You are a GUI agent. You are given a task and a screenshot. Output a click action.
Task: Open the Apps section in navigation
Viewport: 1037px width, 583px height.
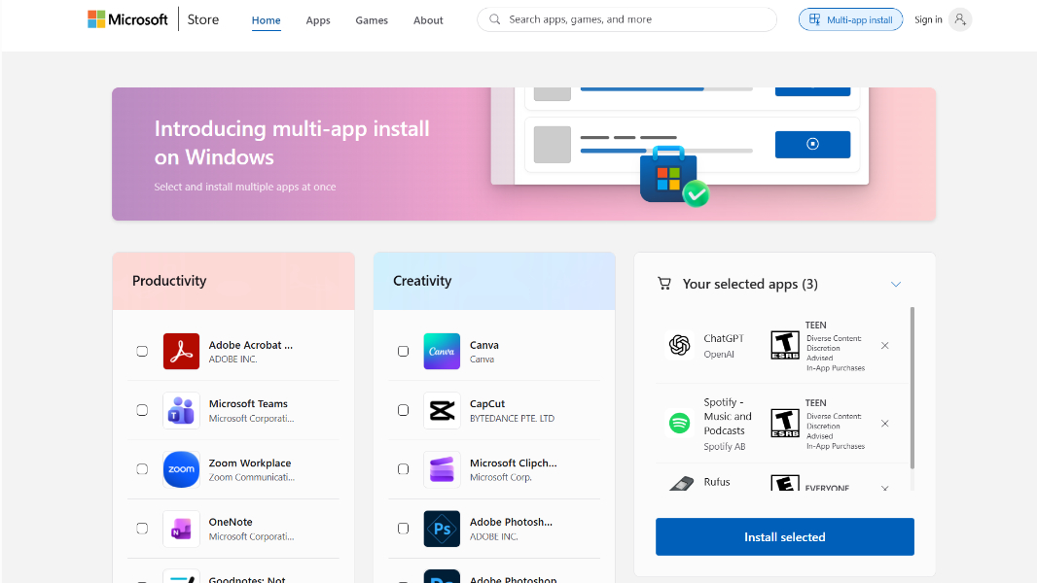[x=318, y=18]
